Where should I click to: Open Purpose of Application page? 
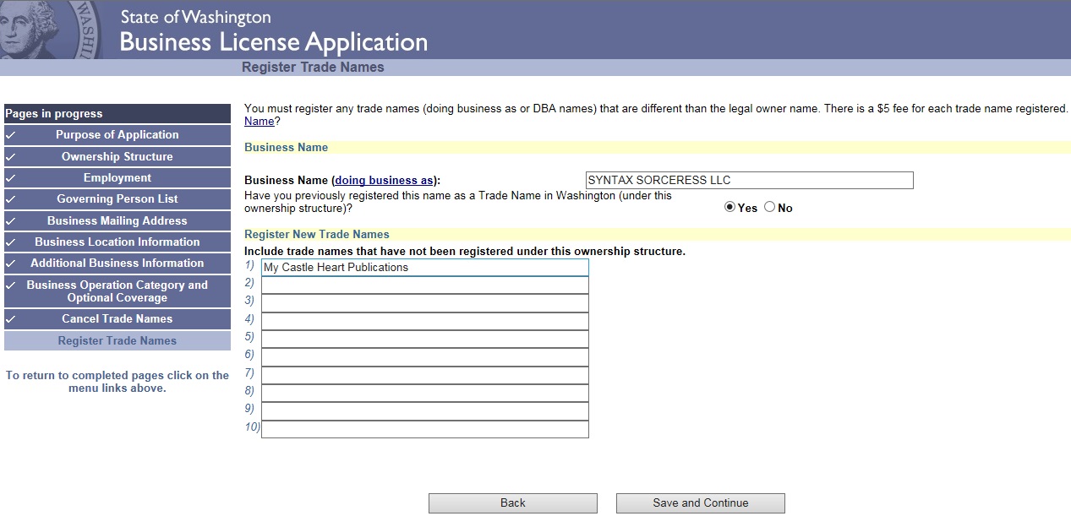click(x=117, y=135)
